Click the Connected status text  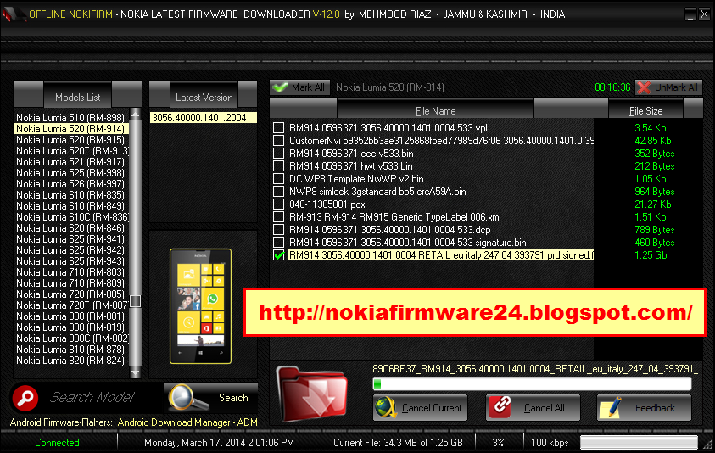[57, 443]
